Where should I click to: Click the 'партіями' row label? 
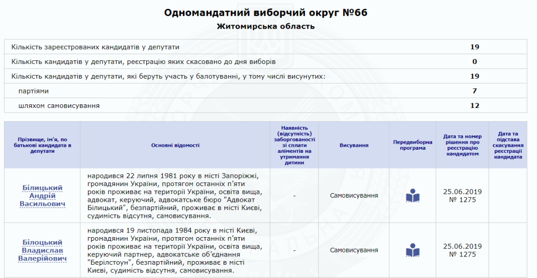click(x=33, y=91)
